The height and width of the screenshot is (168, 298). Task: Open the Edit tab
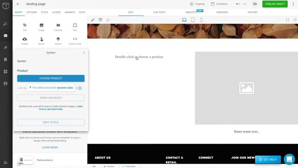click(131, 12)
